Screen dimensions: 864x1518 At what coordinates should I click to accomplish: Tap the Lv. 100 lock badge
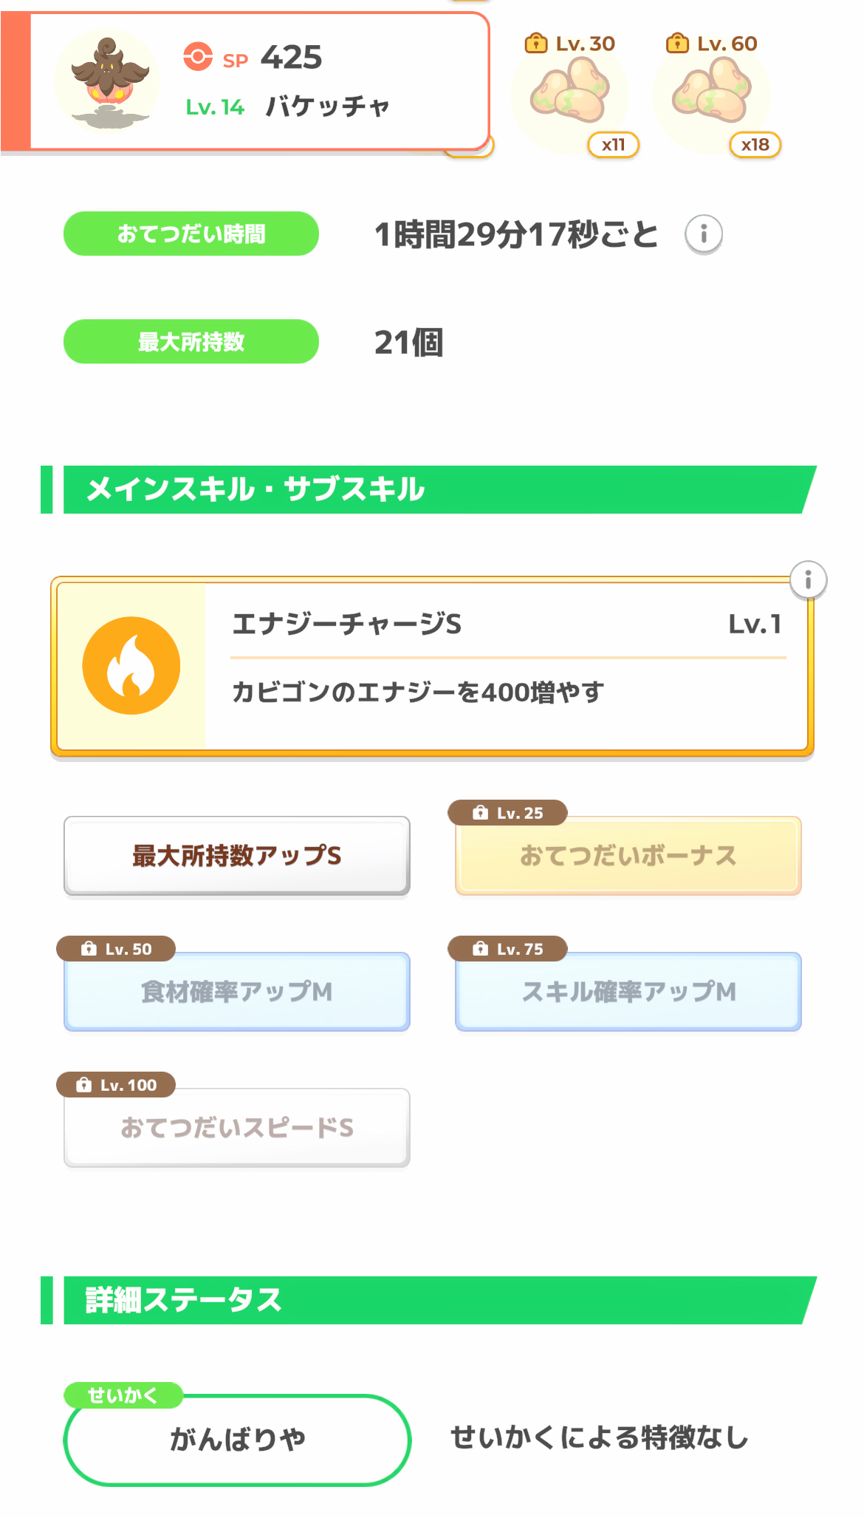click(116, 1085)
